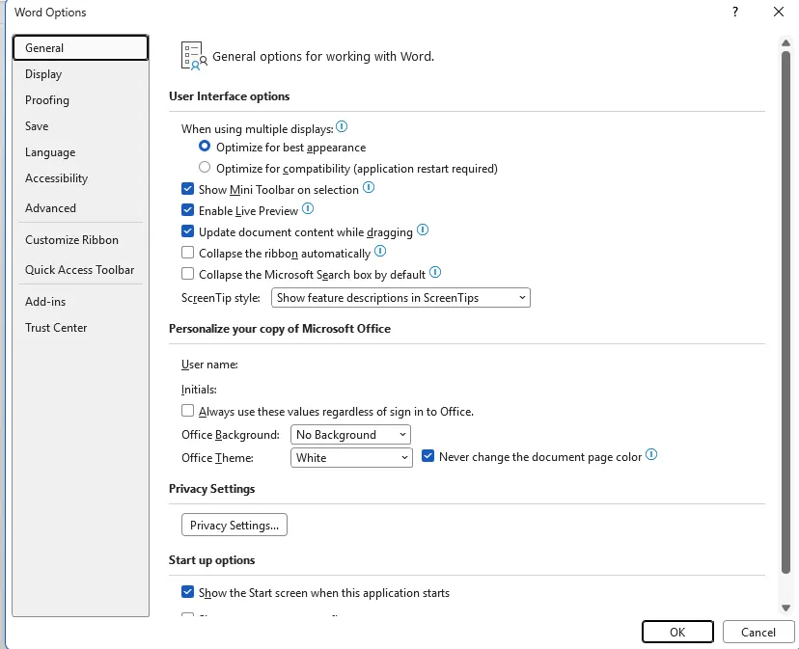Screen dimensions: 799x649
Task: Click the User name label
Action: tap(209, 365)
